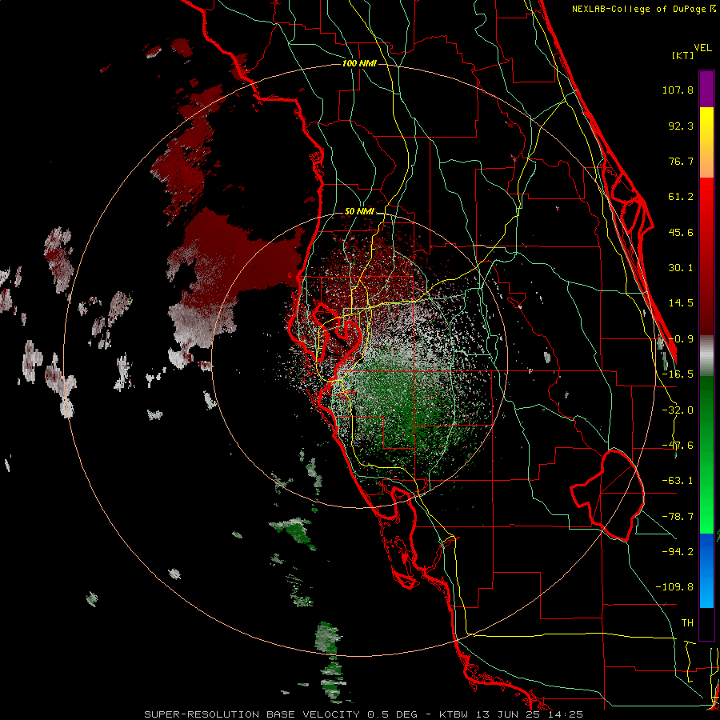Click the -109.8 velocity scale value
This screenshot has height=720, width=720.
click(x=674, y=587)
